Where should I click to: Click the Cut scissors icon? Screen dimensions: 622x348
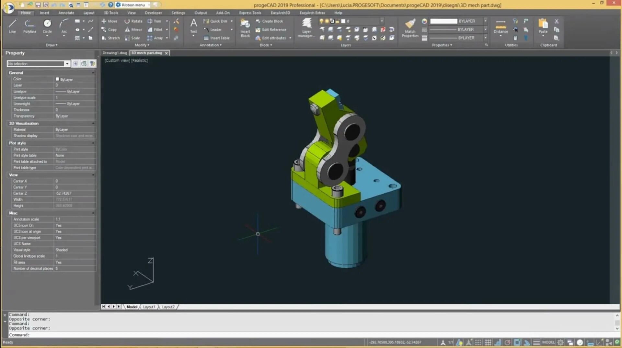coord(557,21)
